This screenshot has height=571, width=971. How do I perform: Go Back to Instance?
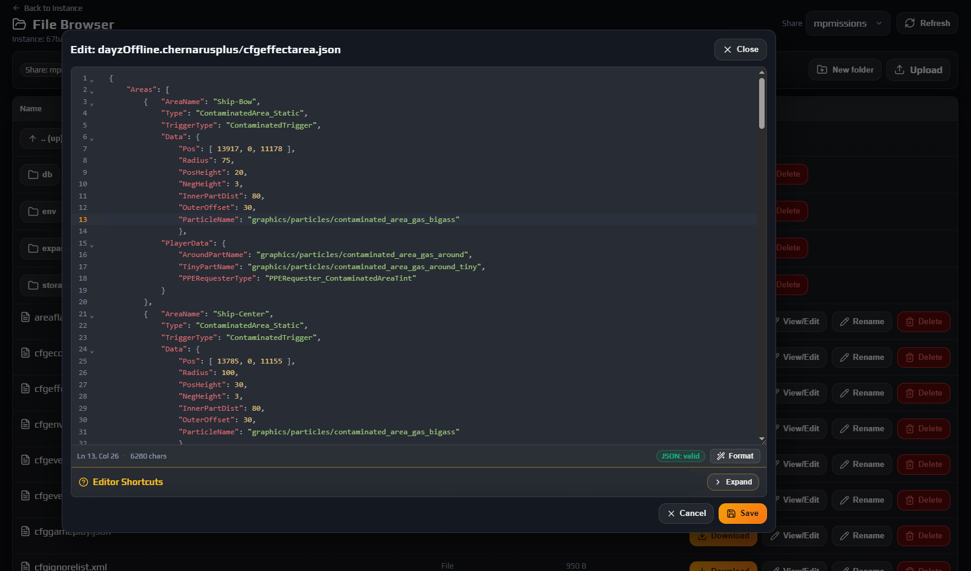pos(47,8)
